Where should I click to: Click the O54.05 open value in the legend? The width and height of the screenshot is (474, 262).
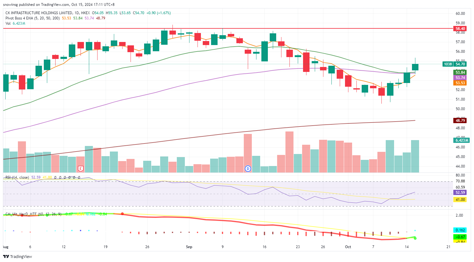pyautogui.click(x=98, y=13)
